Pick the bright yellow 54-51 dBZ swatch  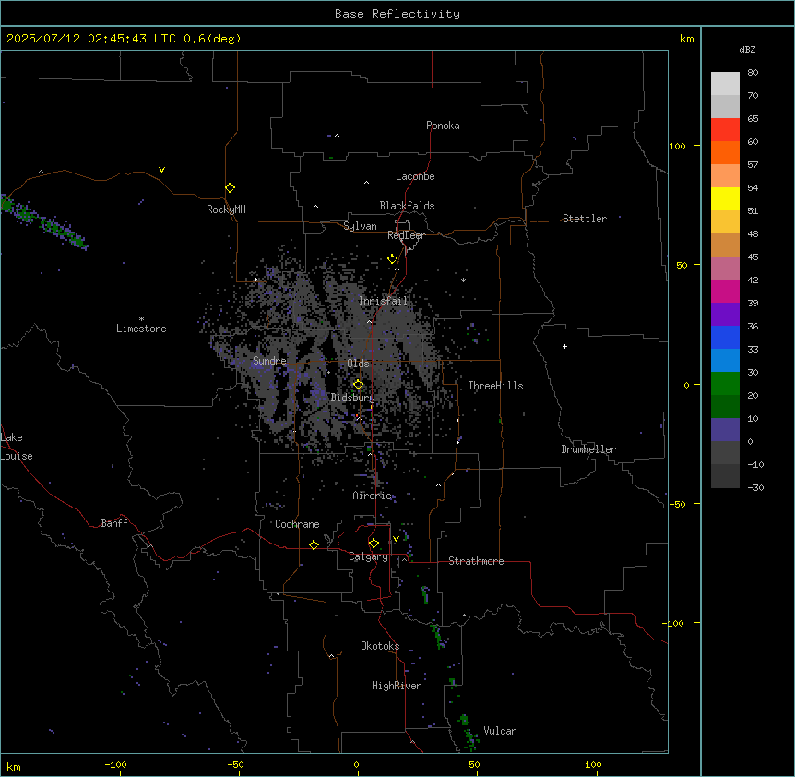pyautogui.click(x=725, y=198)
